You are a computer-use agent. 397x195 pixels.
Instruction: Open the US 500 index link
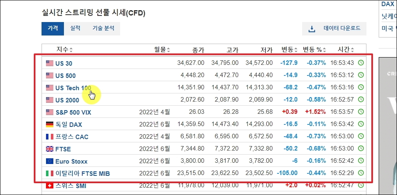click(x=66, y=75)
